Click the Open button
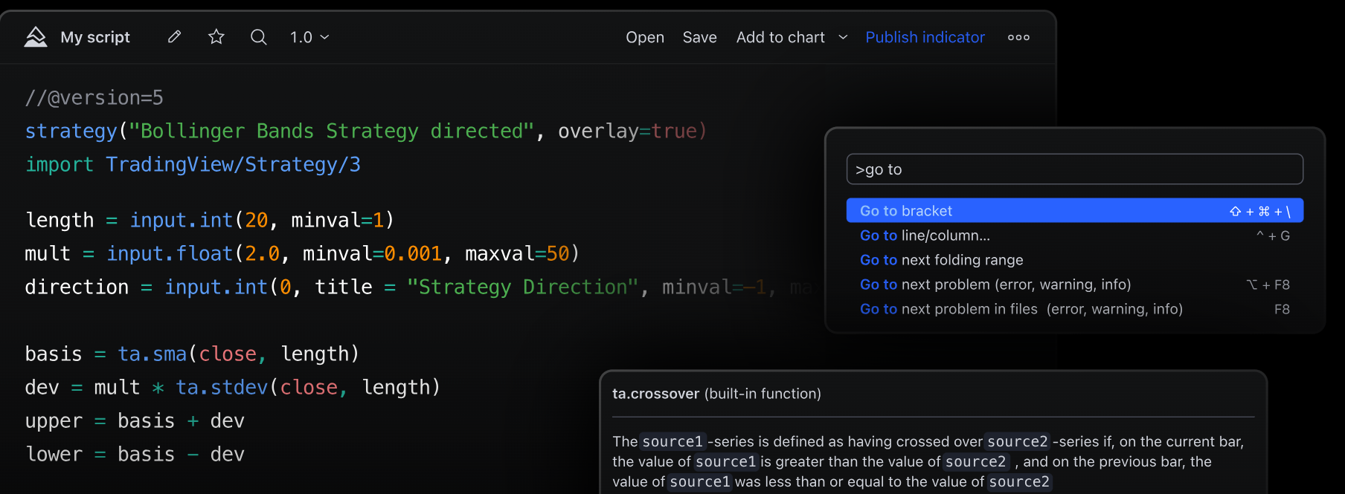 tap(644, 37)
